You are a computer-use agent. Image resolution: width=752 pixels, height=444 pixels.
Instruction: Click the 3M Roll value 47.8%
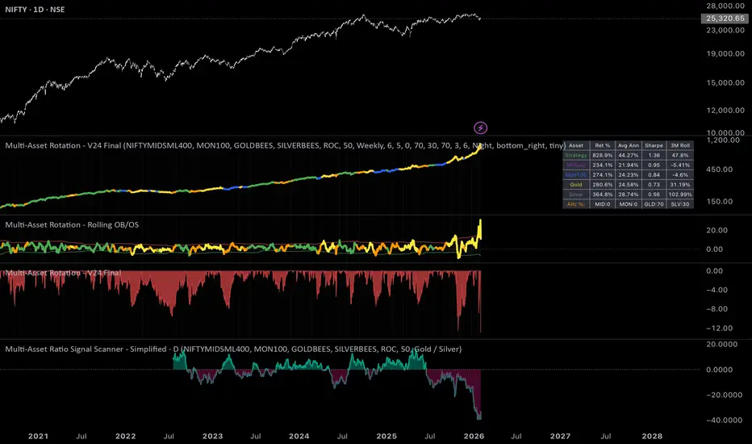680,156
